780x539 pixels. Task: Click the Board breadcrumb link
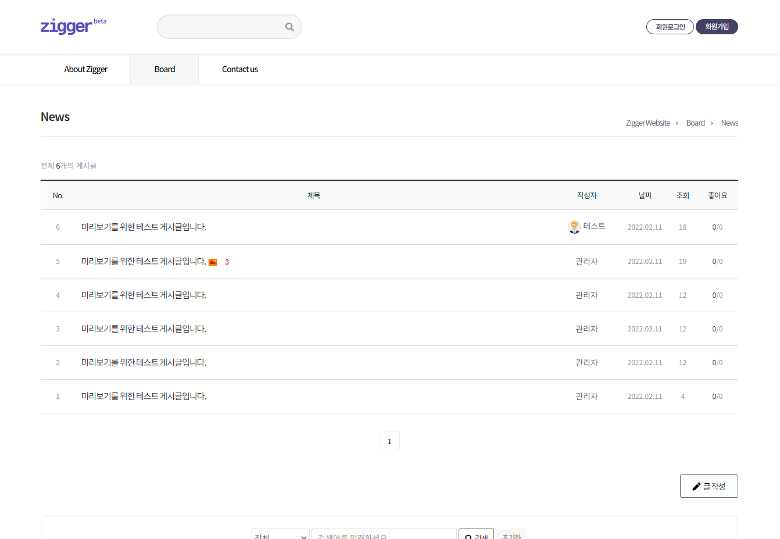click(x=695, y=123)
